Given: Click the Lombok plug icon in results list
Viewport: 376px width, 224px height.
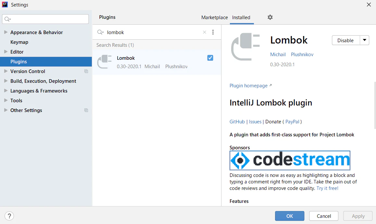Looking at the screenshot, I should (105, 62).
